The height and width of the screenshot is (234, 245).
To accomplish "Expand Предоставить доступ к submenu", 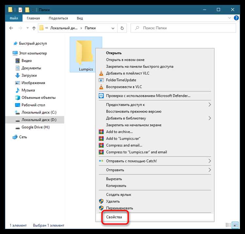I will pos(155,104).
